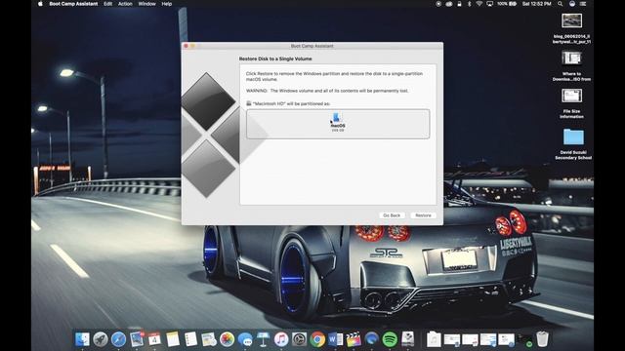Open Spotify from the Dock
Screen dimensions: 625x351
click(x=390, y=339)
